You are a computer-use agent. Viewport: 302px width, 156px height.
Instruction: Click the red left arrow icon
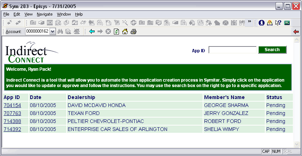click(296, 32)
